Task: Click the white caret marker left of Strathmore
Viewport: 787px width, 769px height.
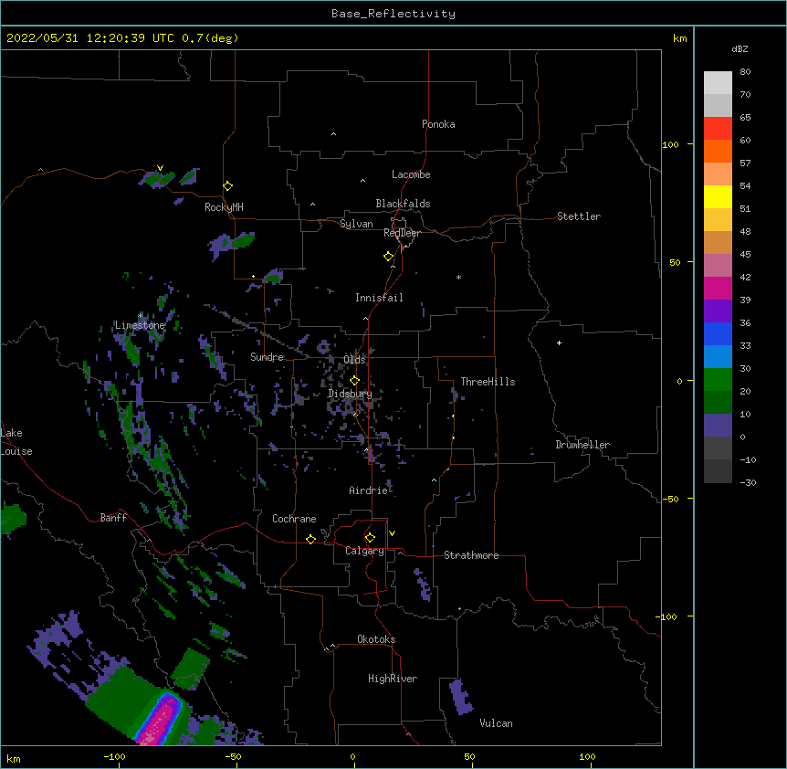Action: point(401,553)
